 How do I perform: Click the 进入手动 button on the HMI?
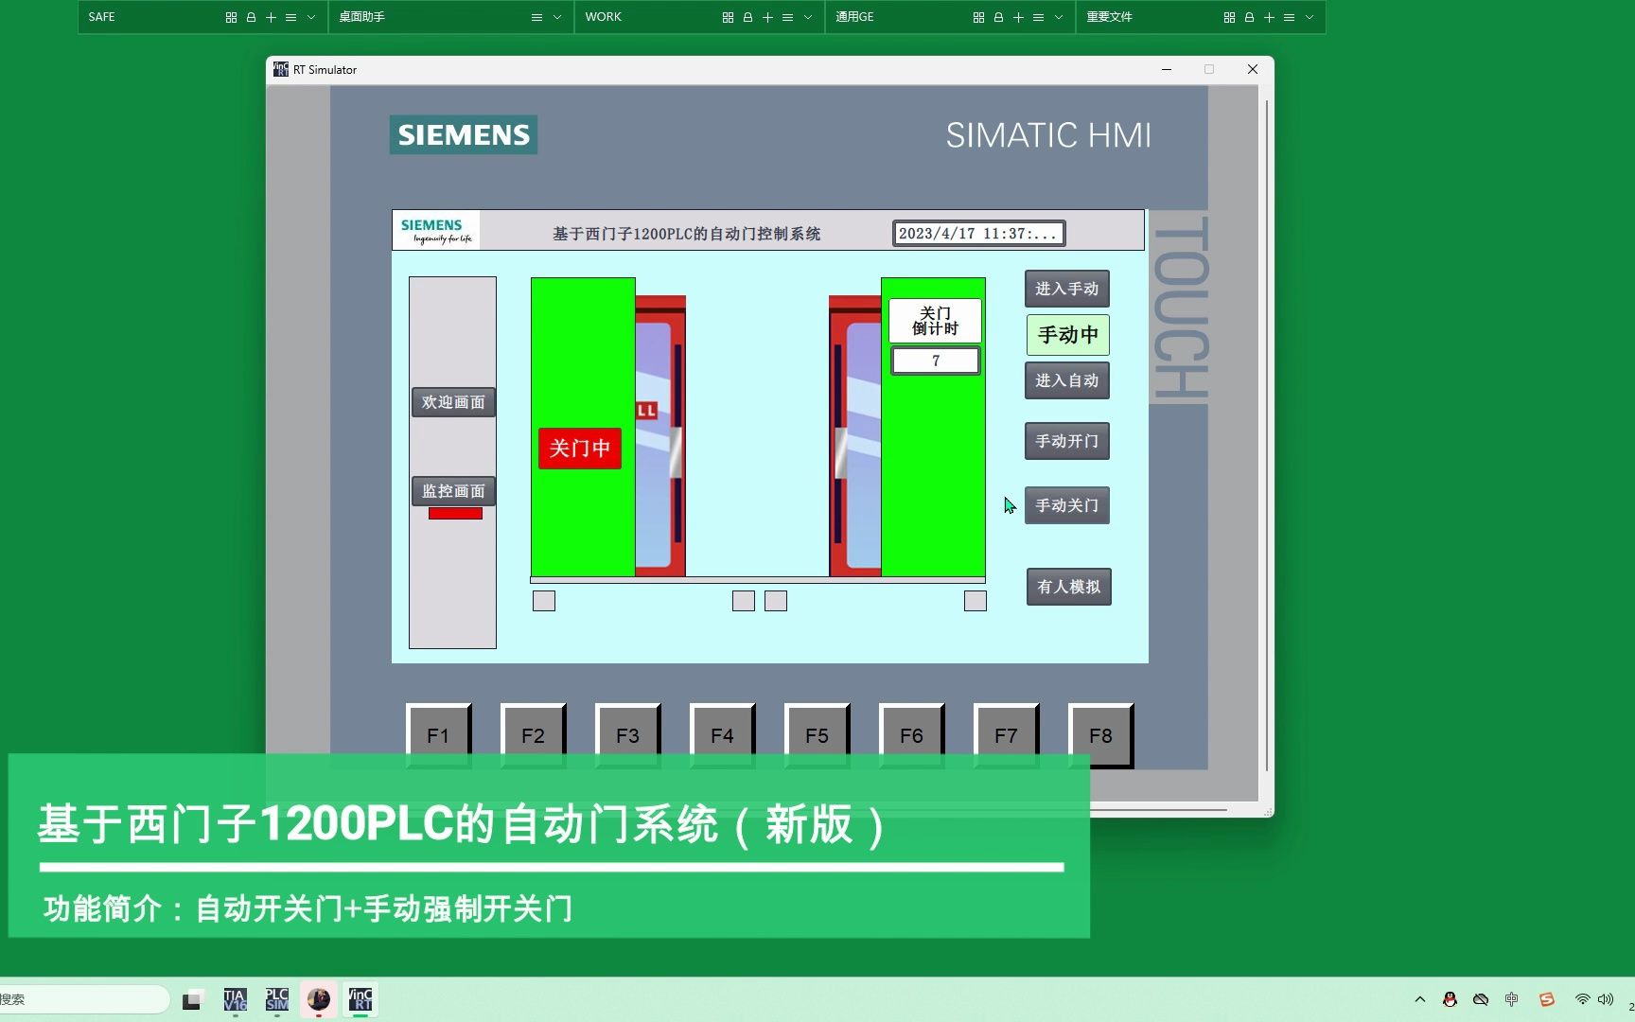[1066, 289]
